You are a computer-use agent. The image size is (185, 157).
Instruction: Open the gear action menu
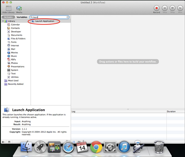3,142
